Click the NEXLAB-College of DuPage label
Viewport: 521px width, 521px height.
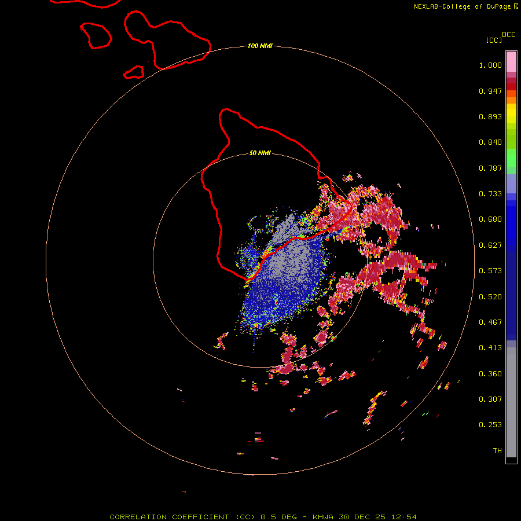[462, 6]
